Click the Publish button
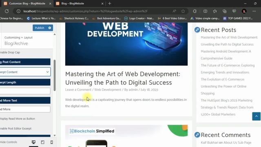The width and height of the screenshot is (261, 147). tap(40, 28)
